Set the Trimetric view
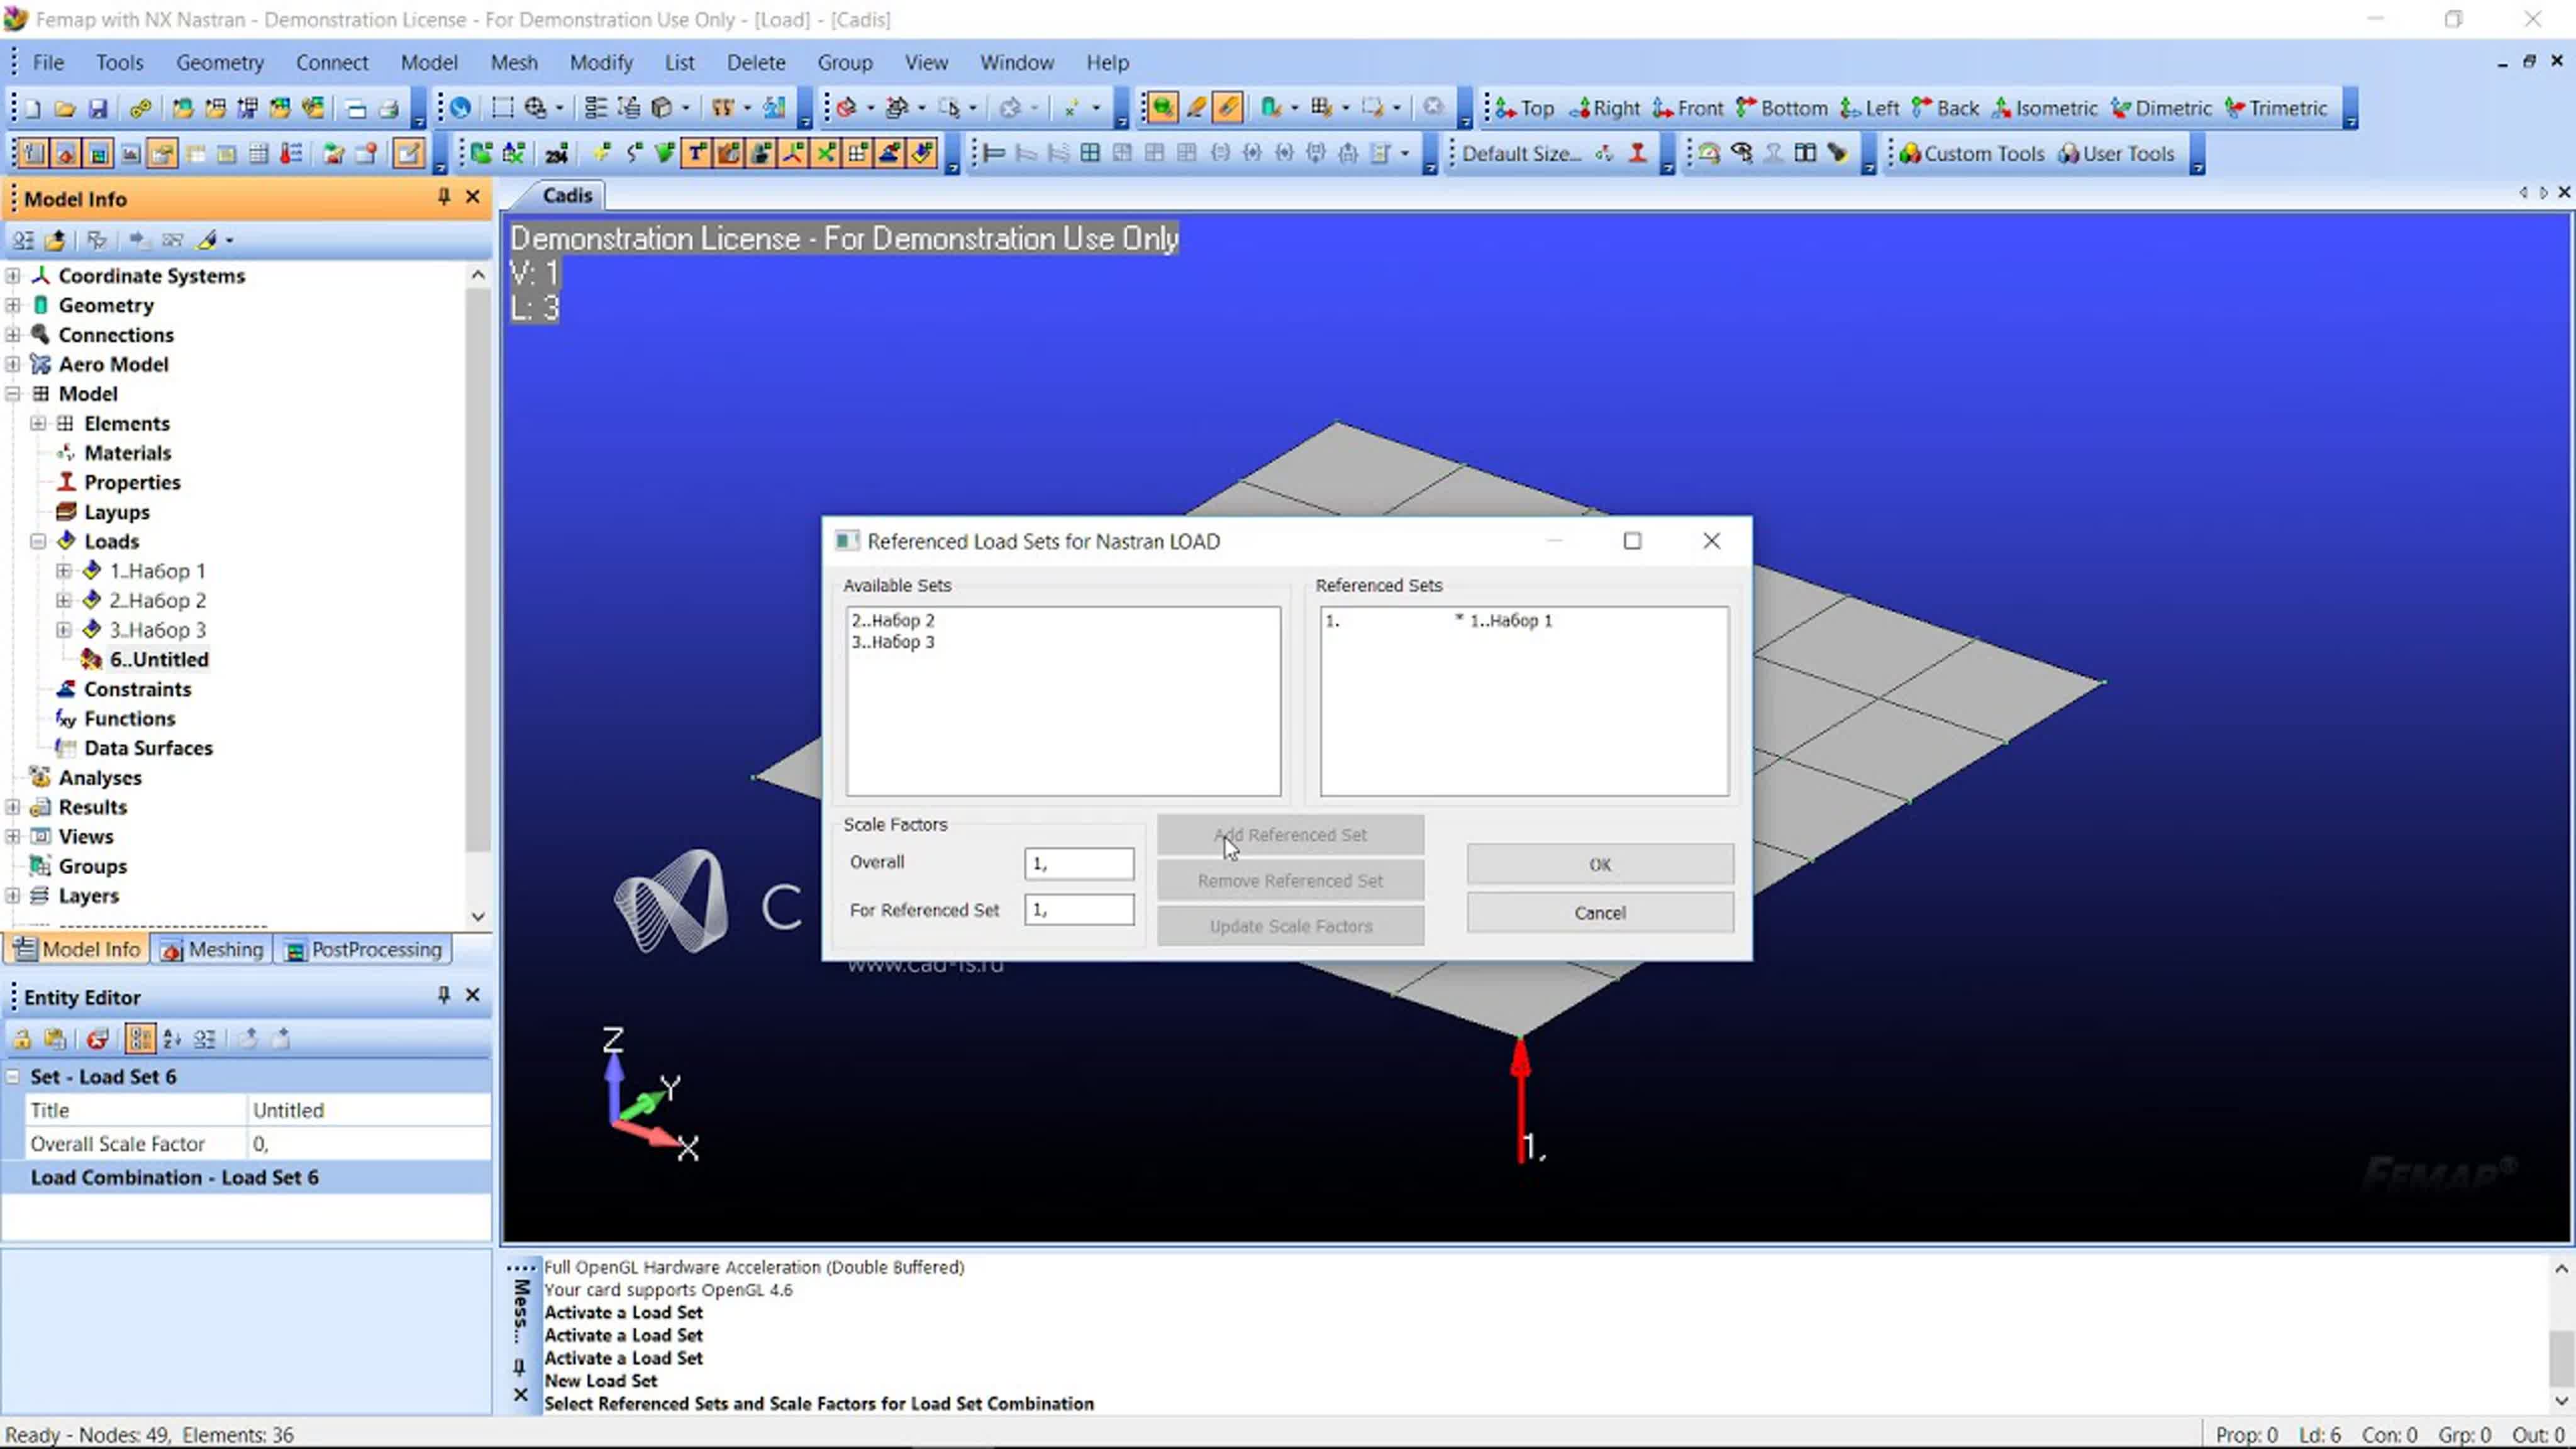The image size is (2576, 1449). tap(2277, 108)
